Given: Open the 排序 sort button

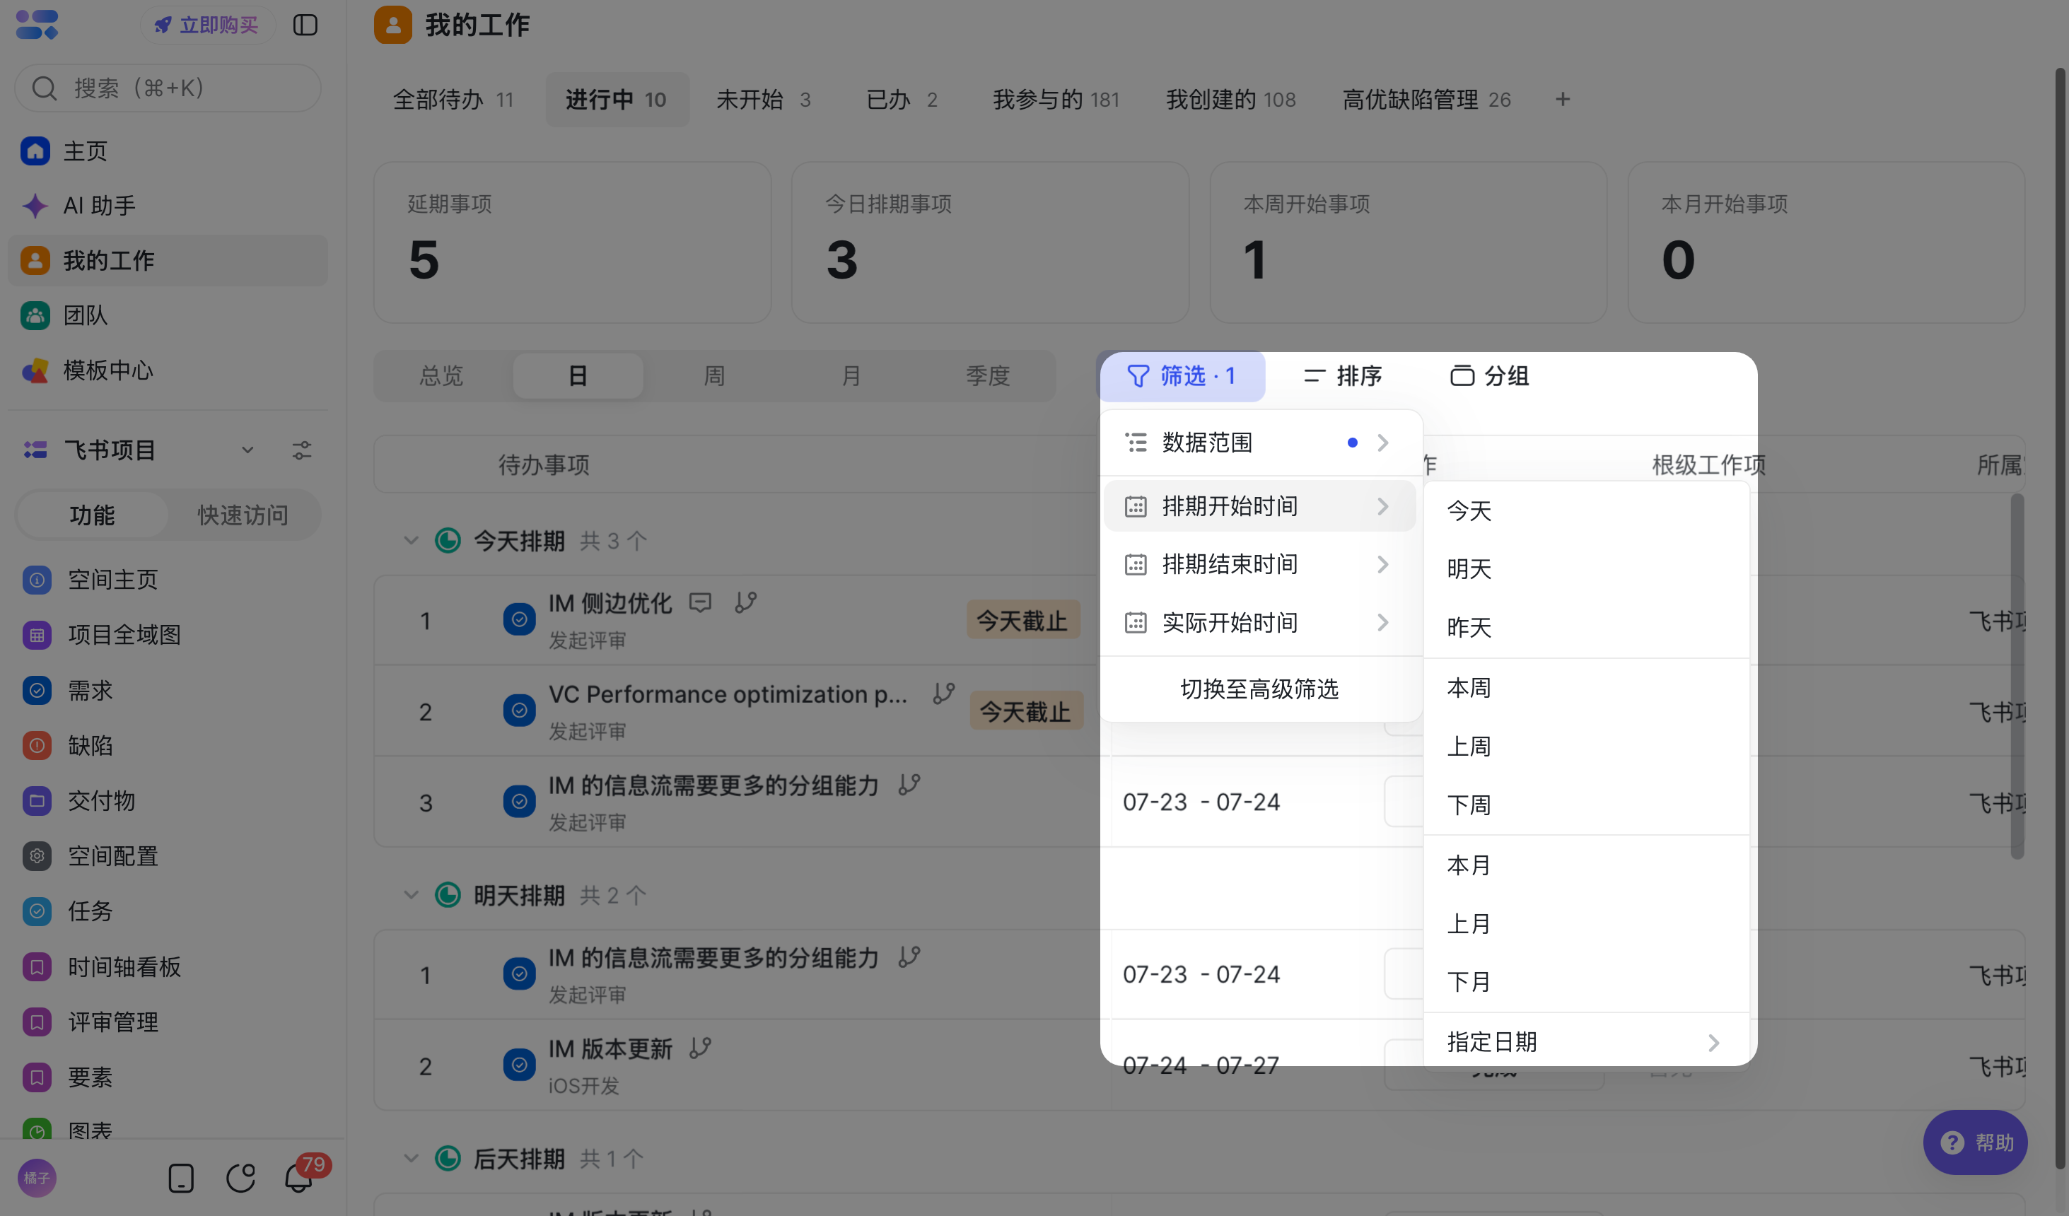Looking at the screenshot, I should [1342, 376].
